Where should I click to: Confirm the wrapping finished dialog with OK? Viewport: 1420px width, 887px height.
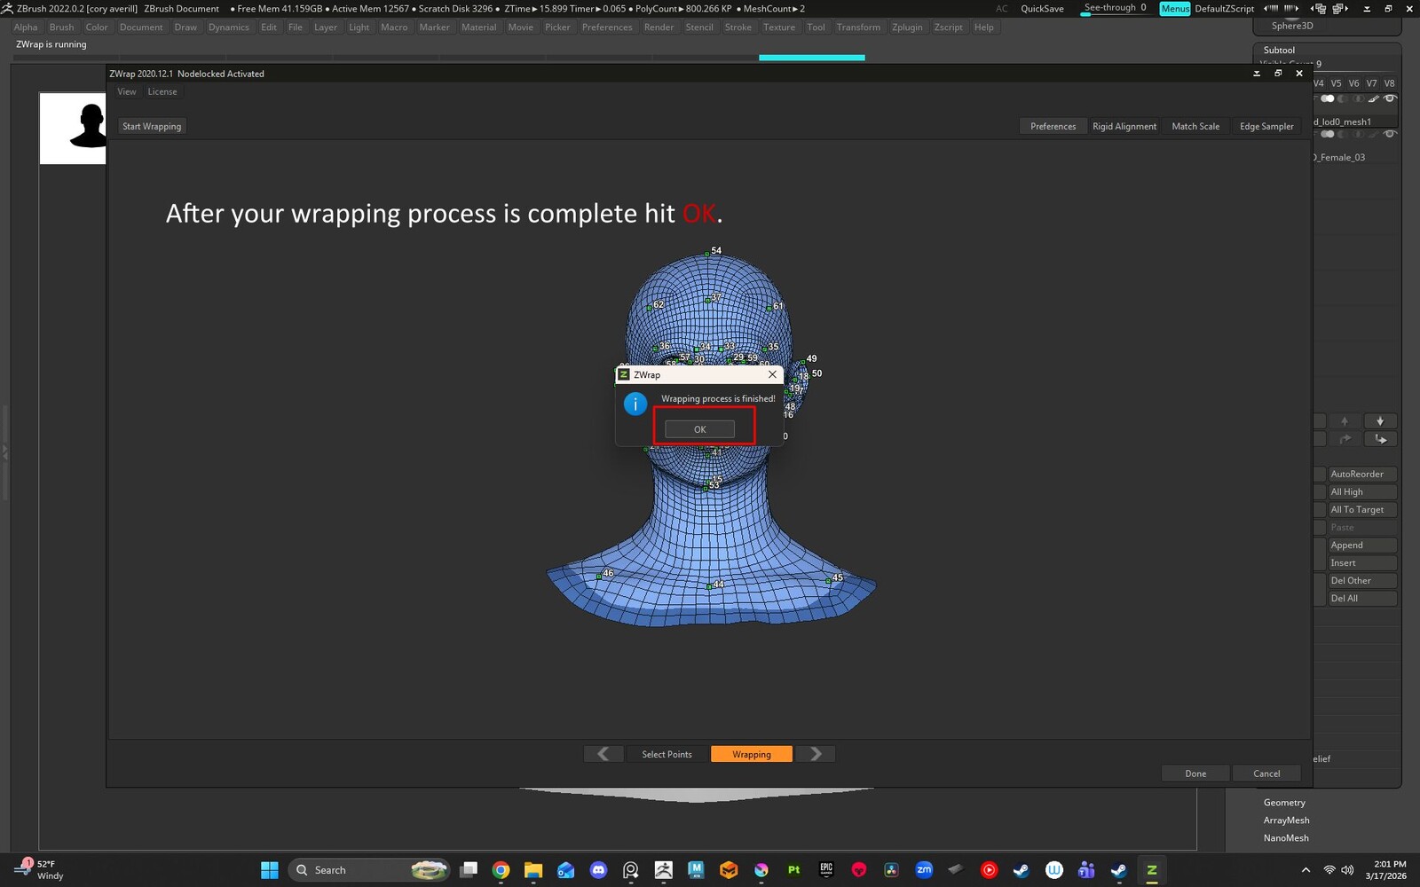tap(699, 429)
